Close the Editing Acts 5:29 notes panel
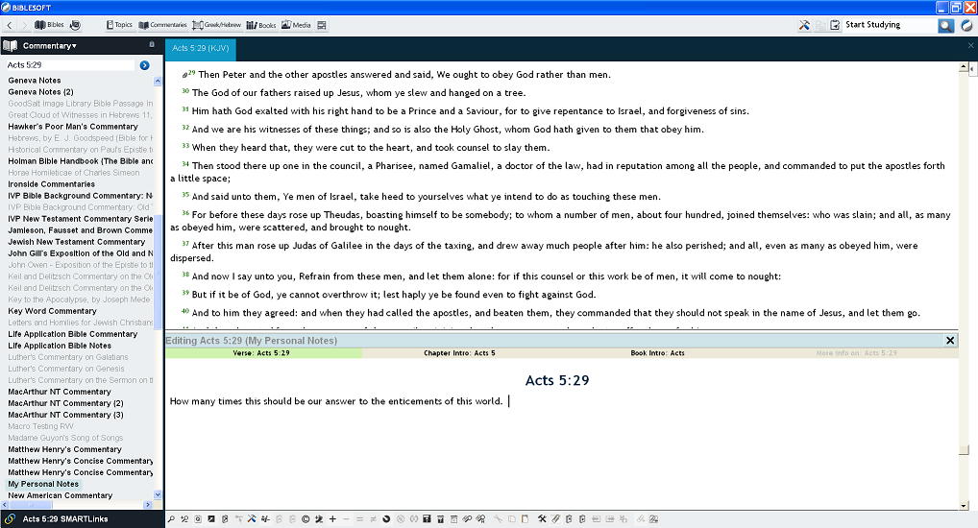 tap(950, 341)
